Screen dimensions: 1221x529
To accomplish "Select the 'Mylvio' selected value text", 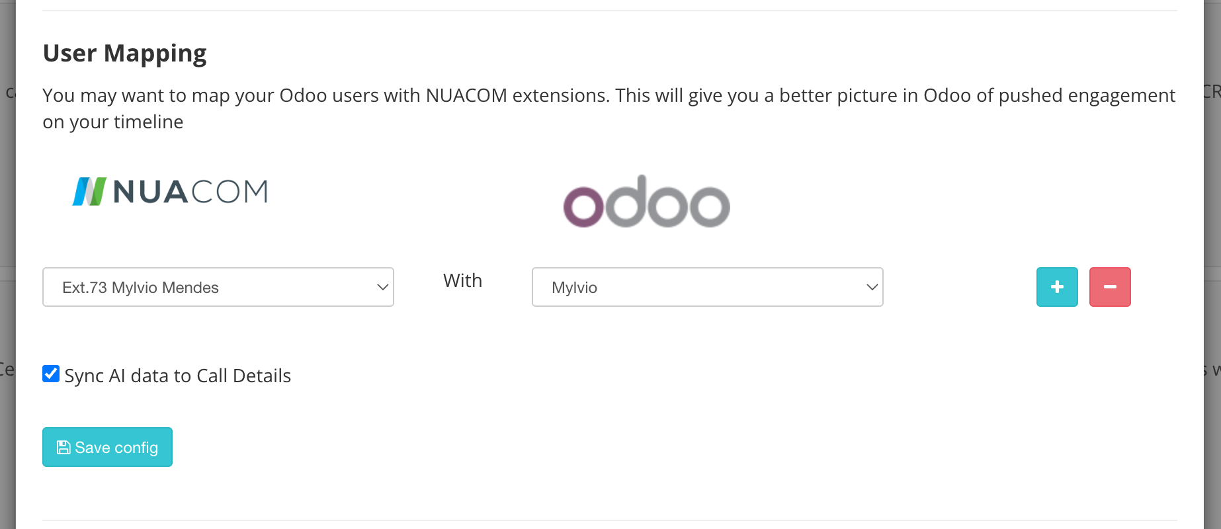I will pos(574,288).
